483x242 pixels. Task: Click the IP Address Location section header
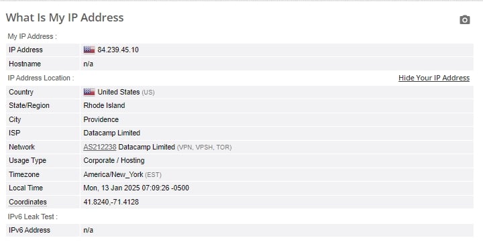pos(41,78)
